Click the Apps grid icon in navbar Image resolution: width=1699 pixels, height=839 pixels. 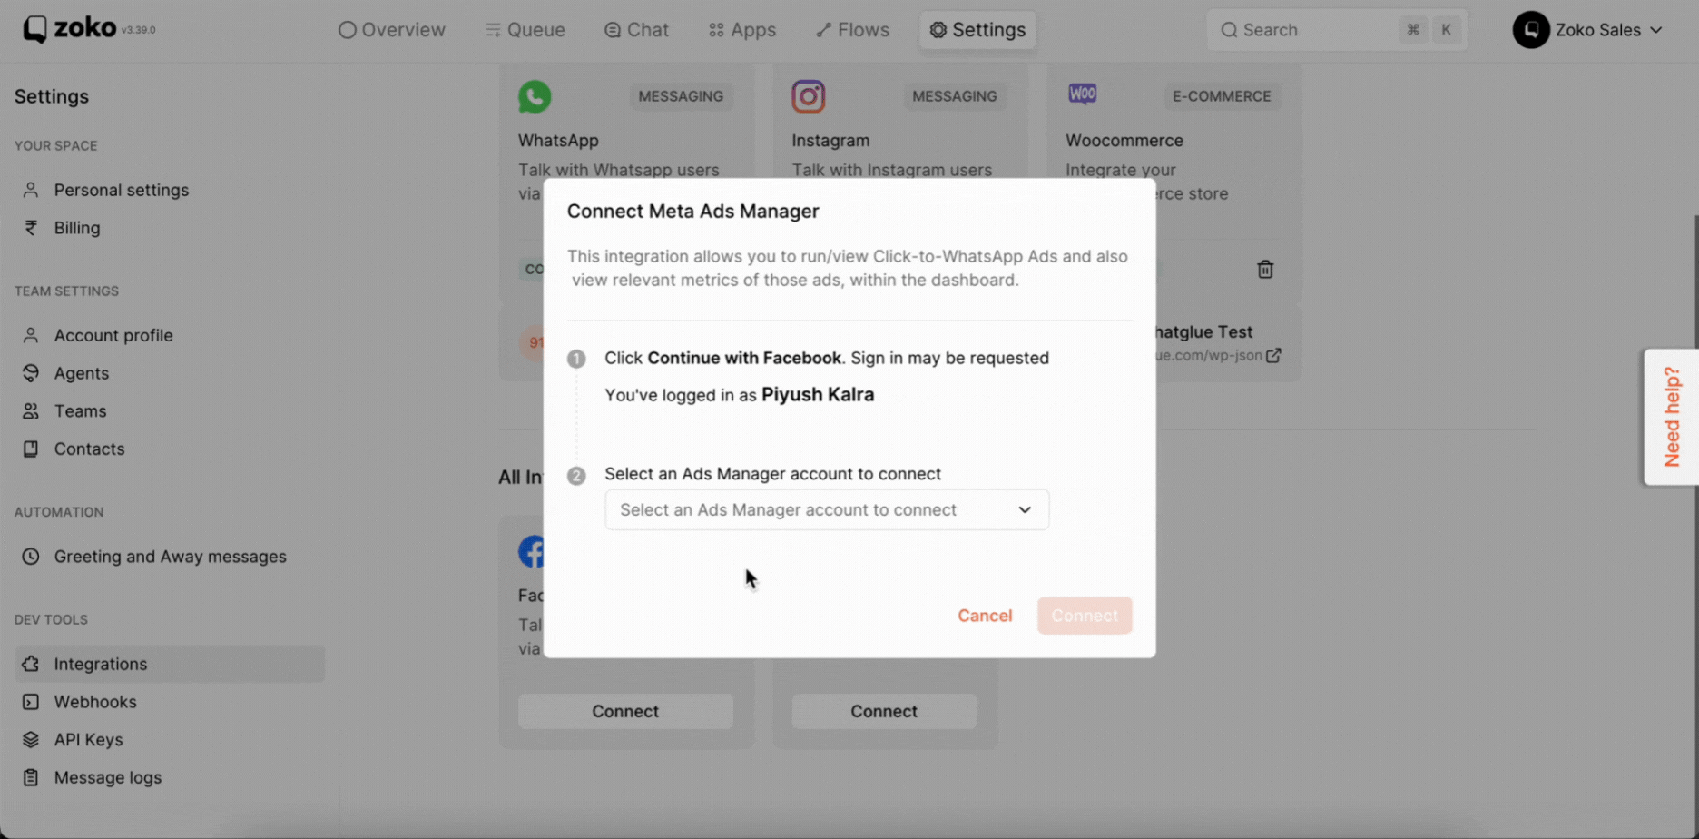(716, 30)
